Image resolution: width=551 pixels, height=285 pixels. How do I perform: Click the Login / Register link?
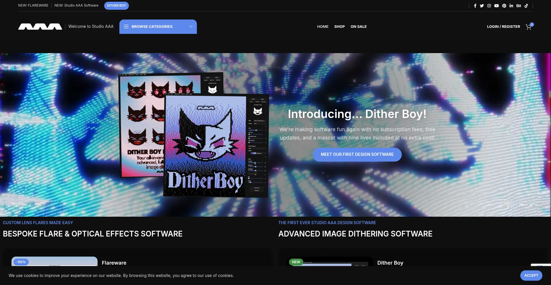tap(503, 27)
